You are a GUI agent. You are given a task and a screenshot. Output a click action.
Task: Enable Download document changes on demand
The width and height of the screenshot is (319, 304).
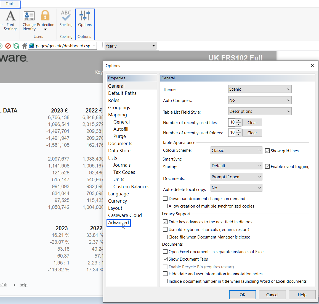[x=165, y=198]
